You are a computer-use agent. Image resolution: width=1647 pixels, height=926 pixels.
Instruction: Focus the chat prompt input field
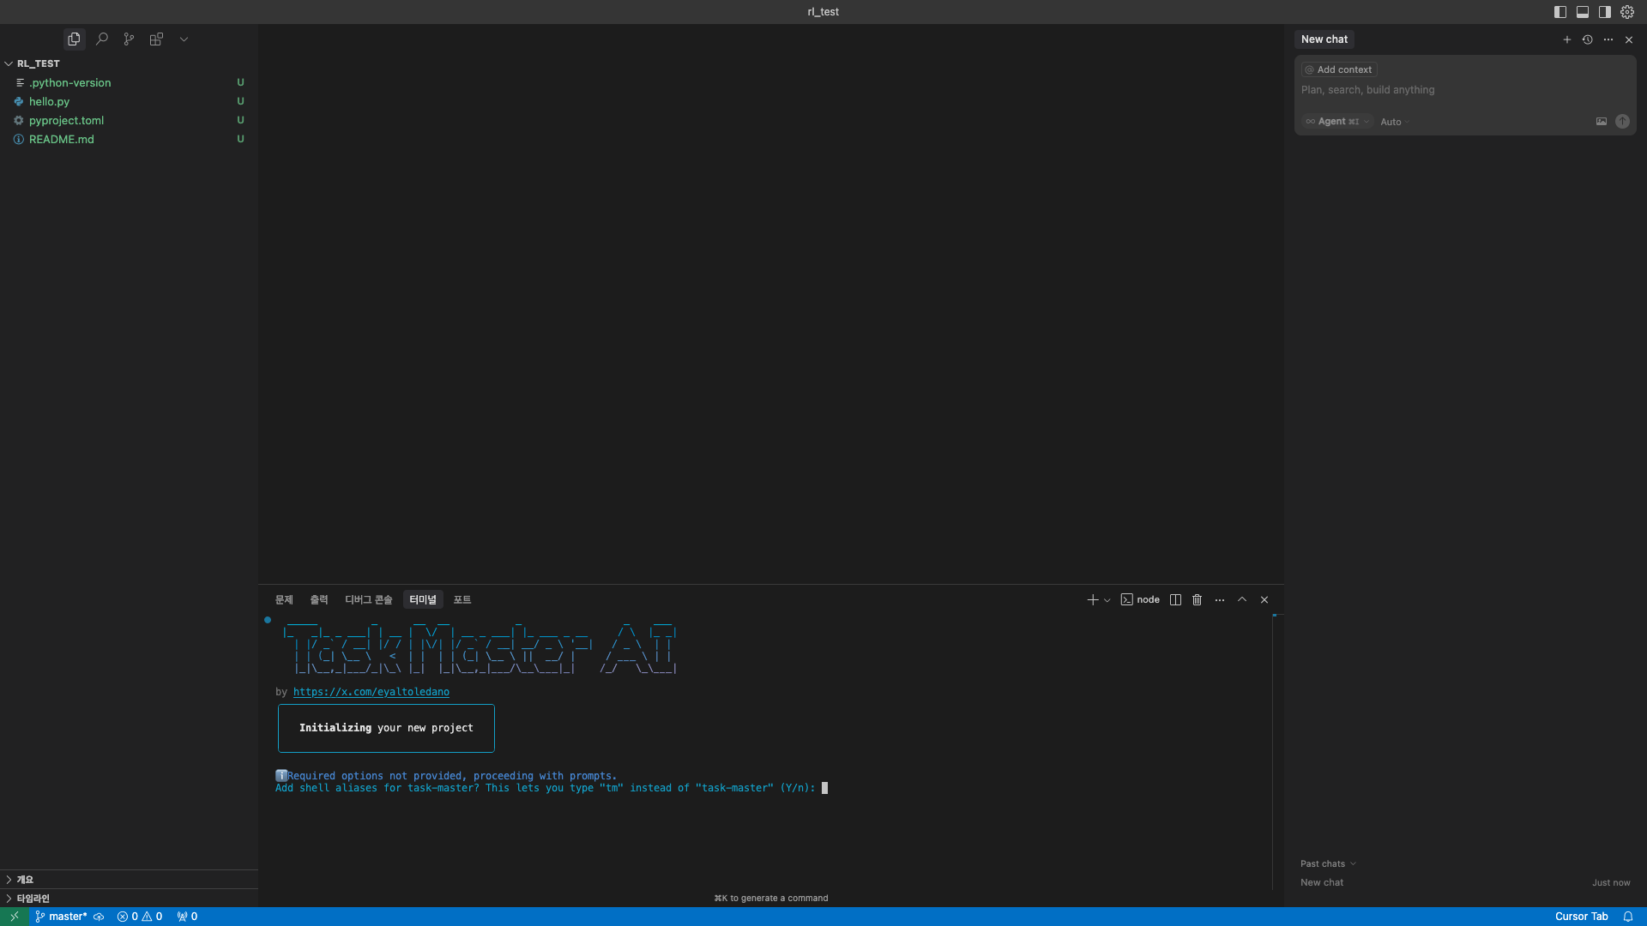[x=1464, y=90]
